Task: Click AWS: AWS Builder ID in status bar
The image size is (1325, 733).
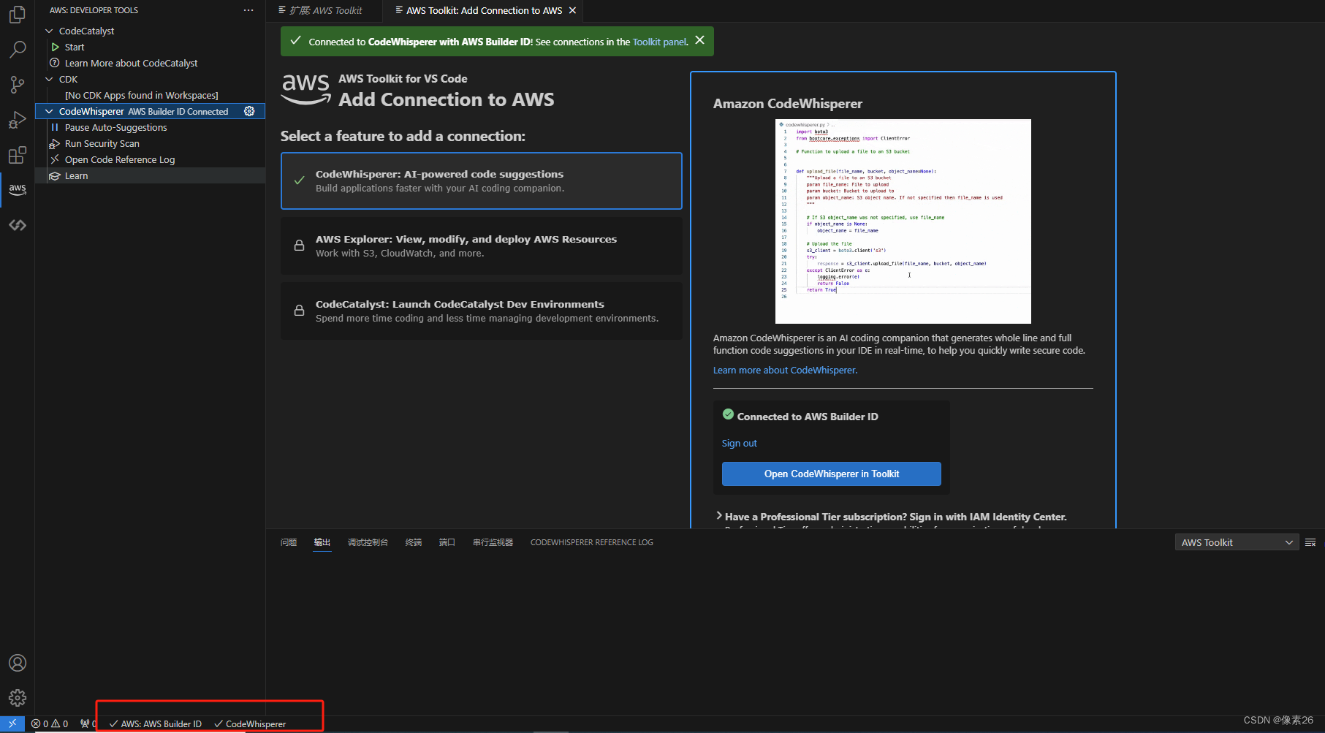Action: point(155,723)
